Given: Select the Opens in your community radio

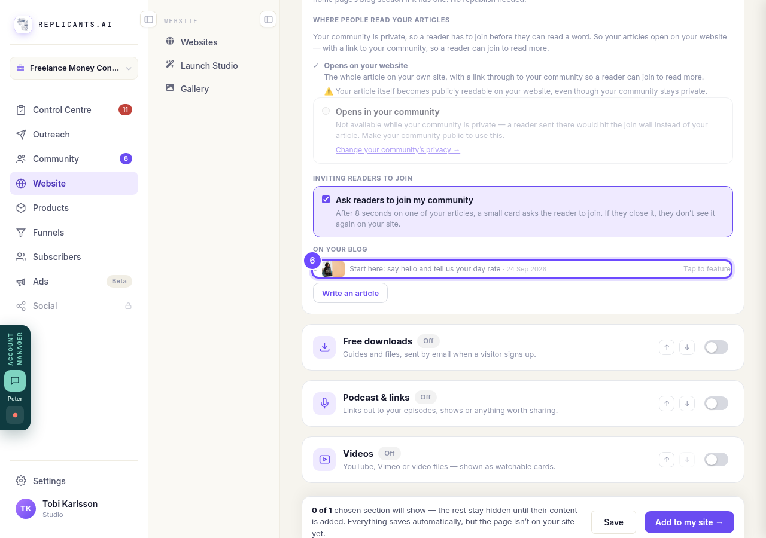Looking at the screenshot, I should (326, 111).
